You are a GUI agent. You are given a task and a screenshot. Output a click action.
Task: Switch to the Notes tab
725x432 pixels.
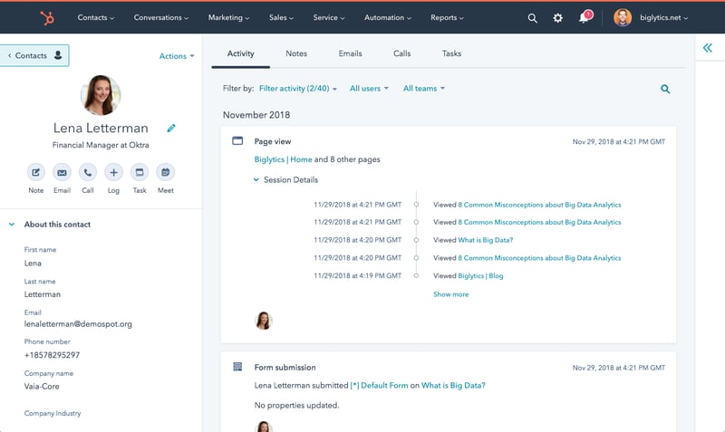click(296, 53)
